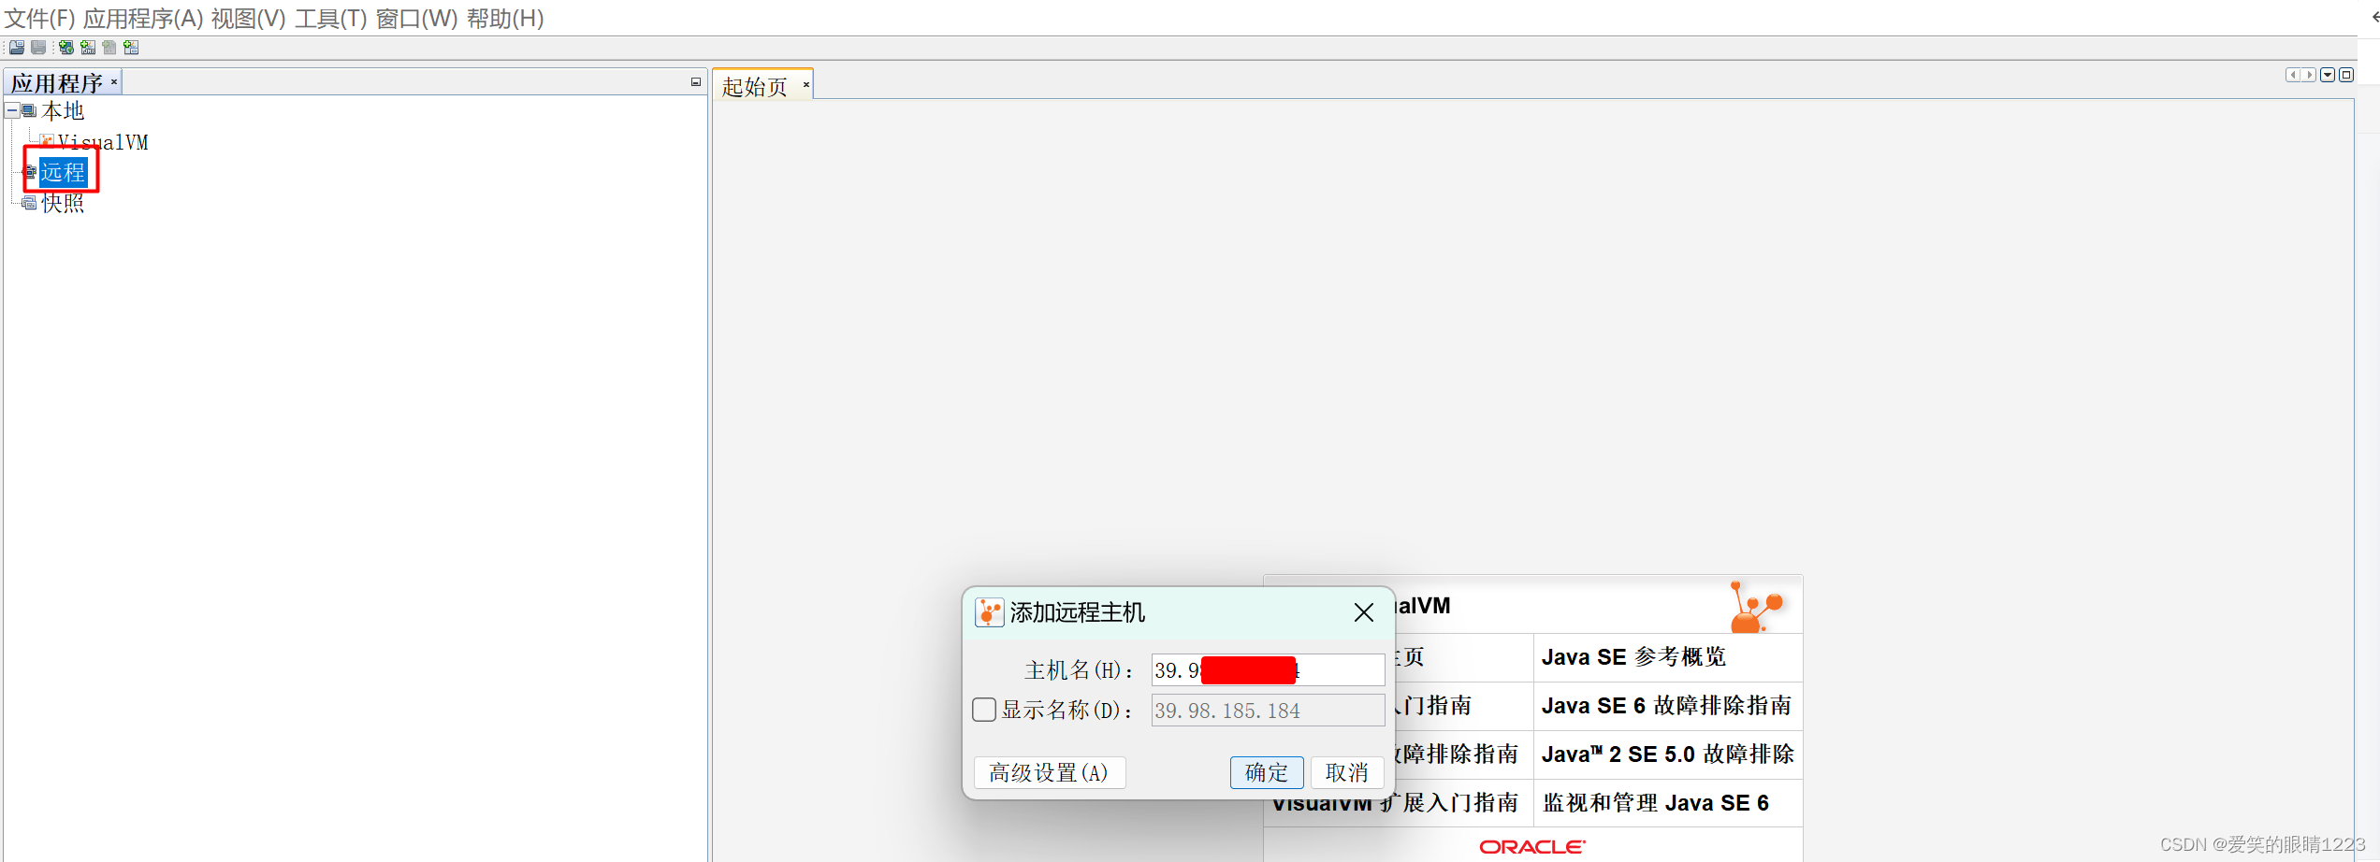This screenshot has width=2380, height=862.
Task: Click the Add Core Dump toolbar icon
Action: (109, 48)
